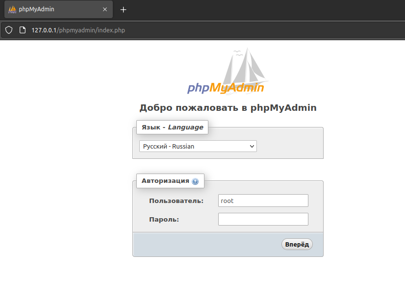Submit login with the Вперёд button

[x=297, y=244]
